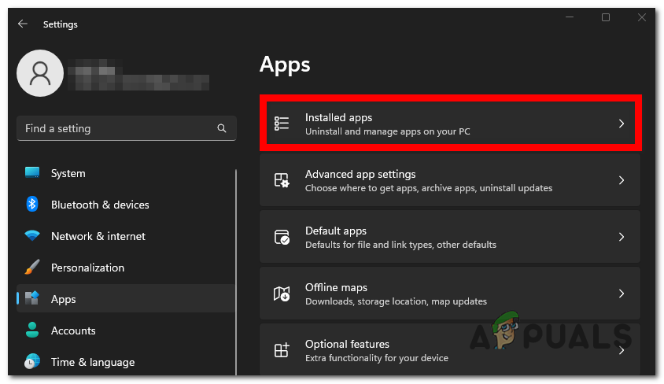
Task: Maximize the Settings window
Action: coord(606,17)
